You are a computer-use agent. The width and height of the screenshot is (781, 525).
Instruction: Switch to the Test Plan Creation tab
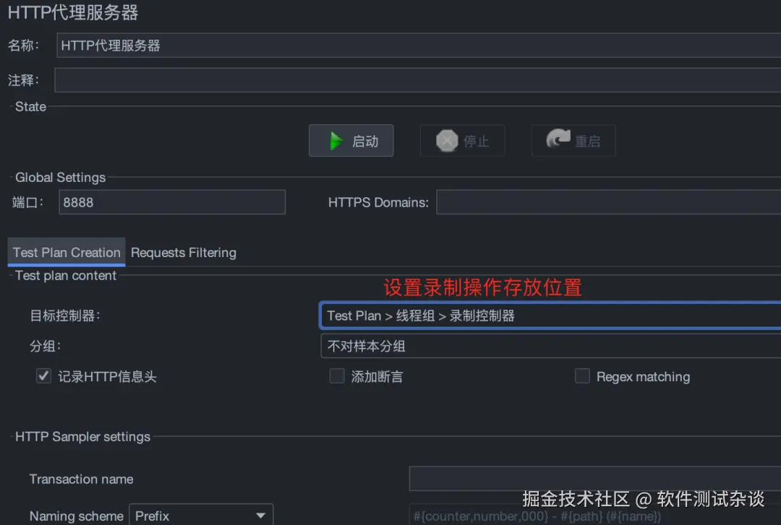(x=67, y=252)
